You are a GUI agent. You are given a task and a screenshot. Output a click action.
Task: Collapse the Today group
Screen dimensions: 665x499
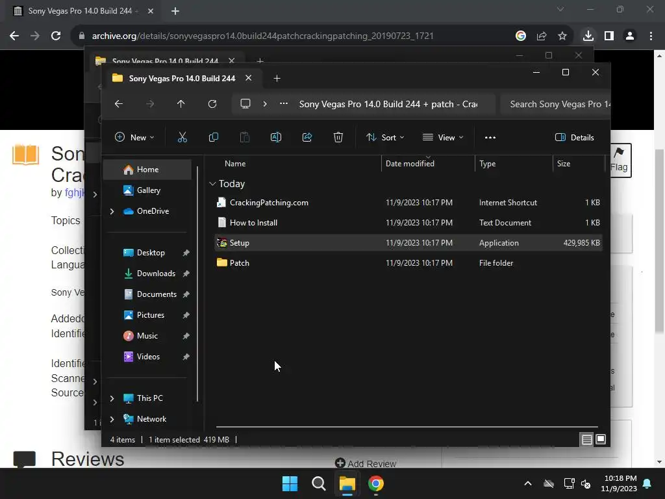click(x=212, y=184)
